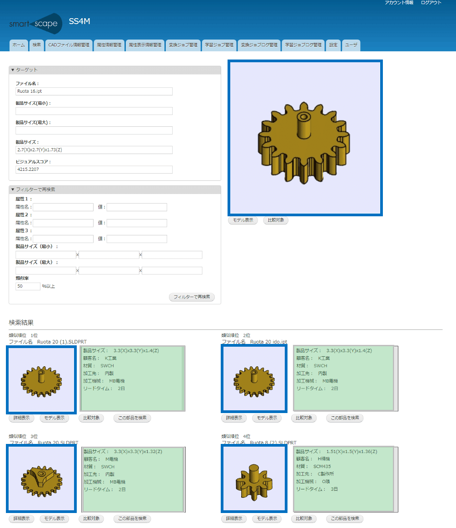Click the フィルターで再検索 search button

(x=192, y=297)
